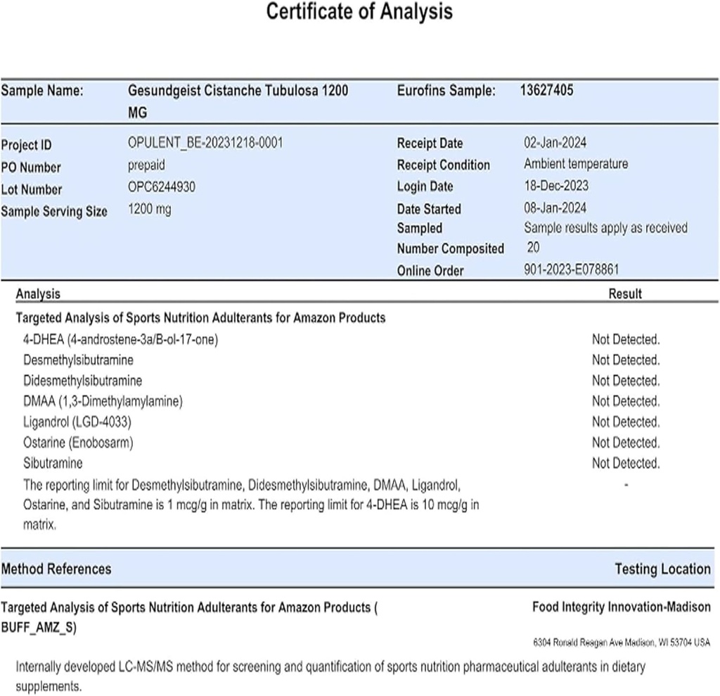The width and height of the screenshot is (720, 696).
Task: Click the Analysis column header
Action: tap(38, 294)
